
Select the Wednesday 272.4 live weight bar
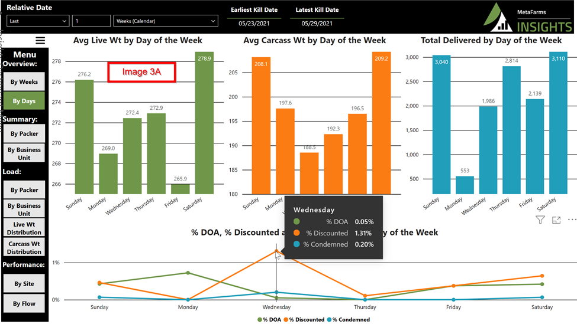coord(132,156)
